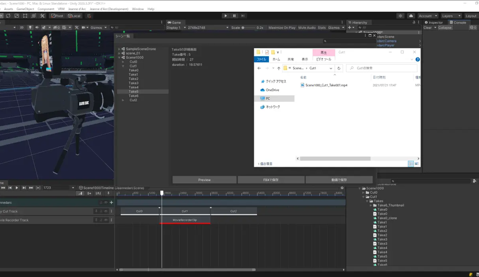The height and width of the screenshot is (277, 479).
Task: Switch to the Console tab
Action: pos(458,22)
